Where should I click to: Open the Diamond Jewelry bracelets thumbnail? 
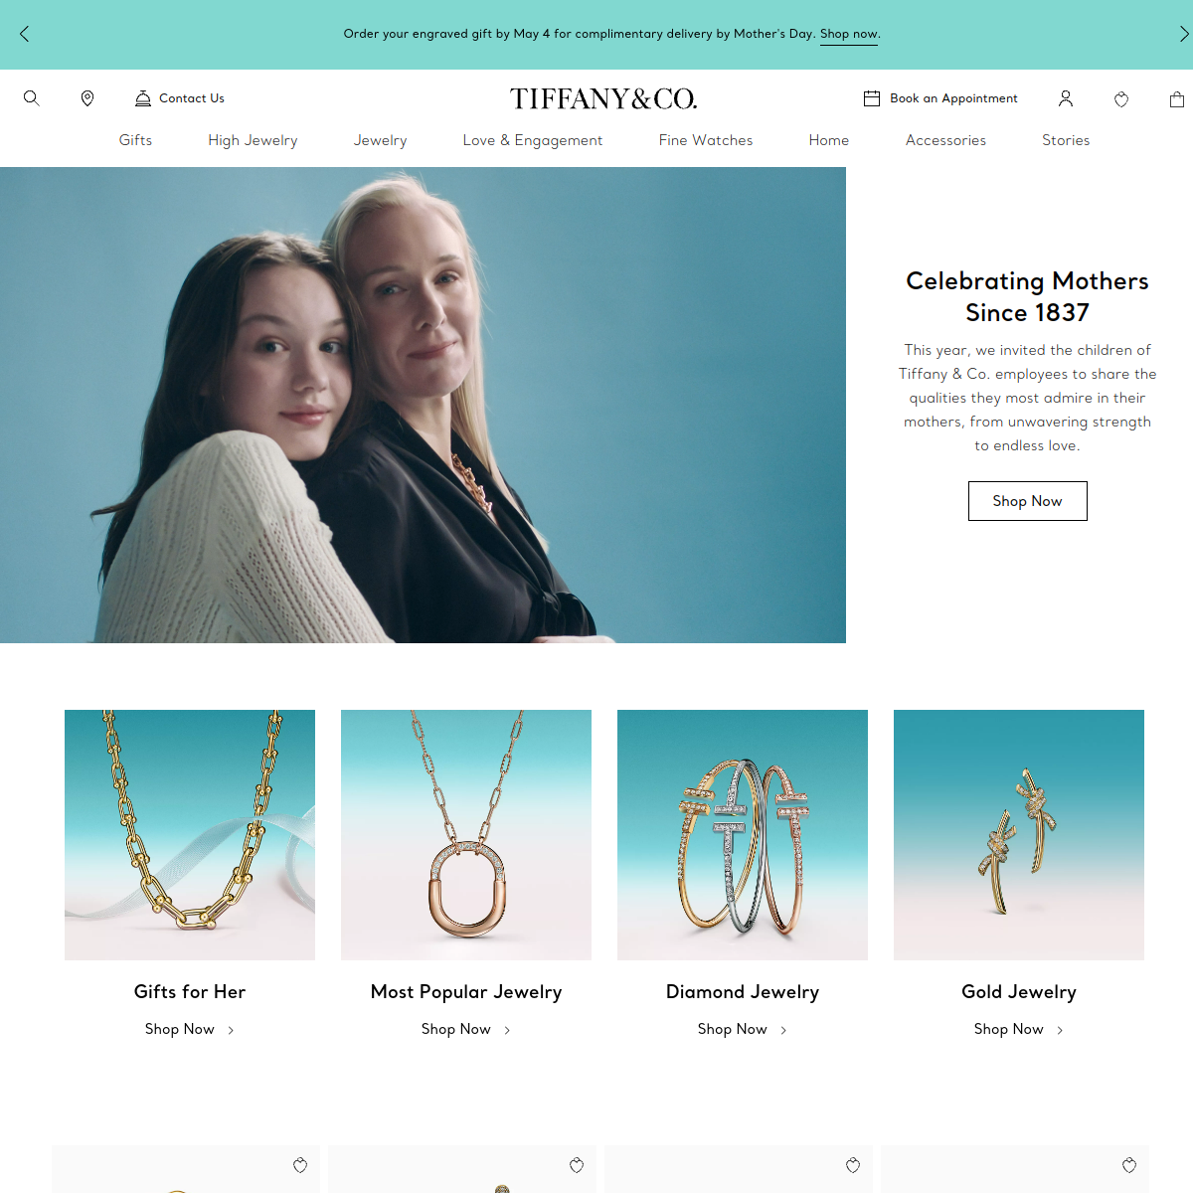coord(743,835)
